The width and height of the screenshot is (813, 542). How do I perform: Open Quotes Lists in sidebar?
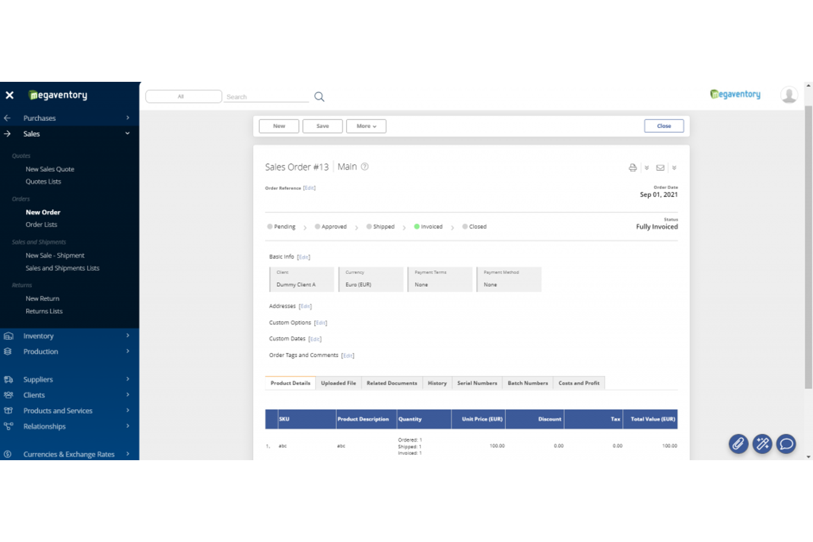click(43, 182)
